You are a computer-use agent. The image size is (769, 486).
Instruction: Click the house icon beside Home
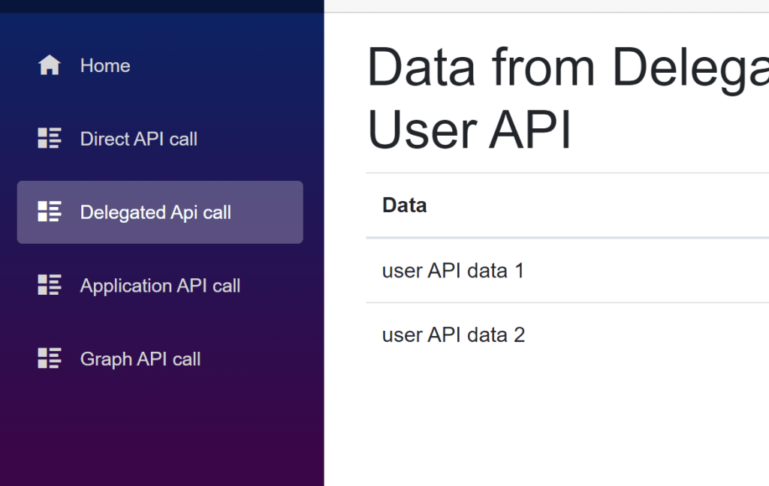coord(49,64)
